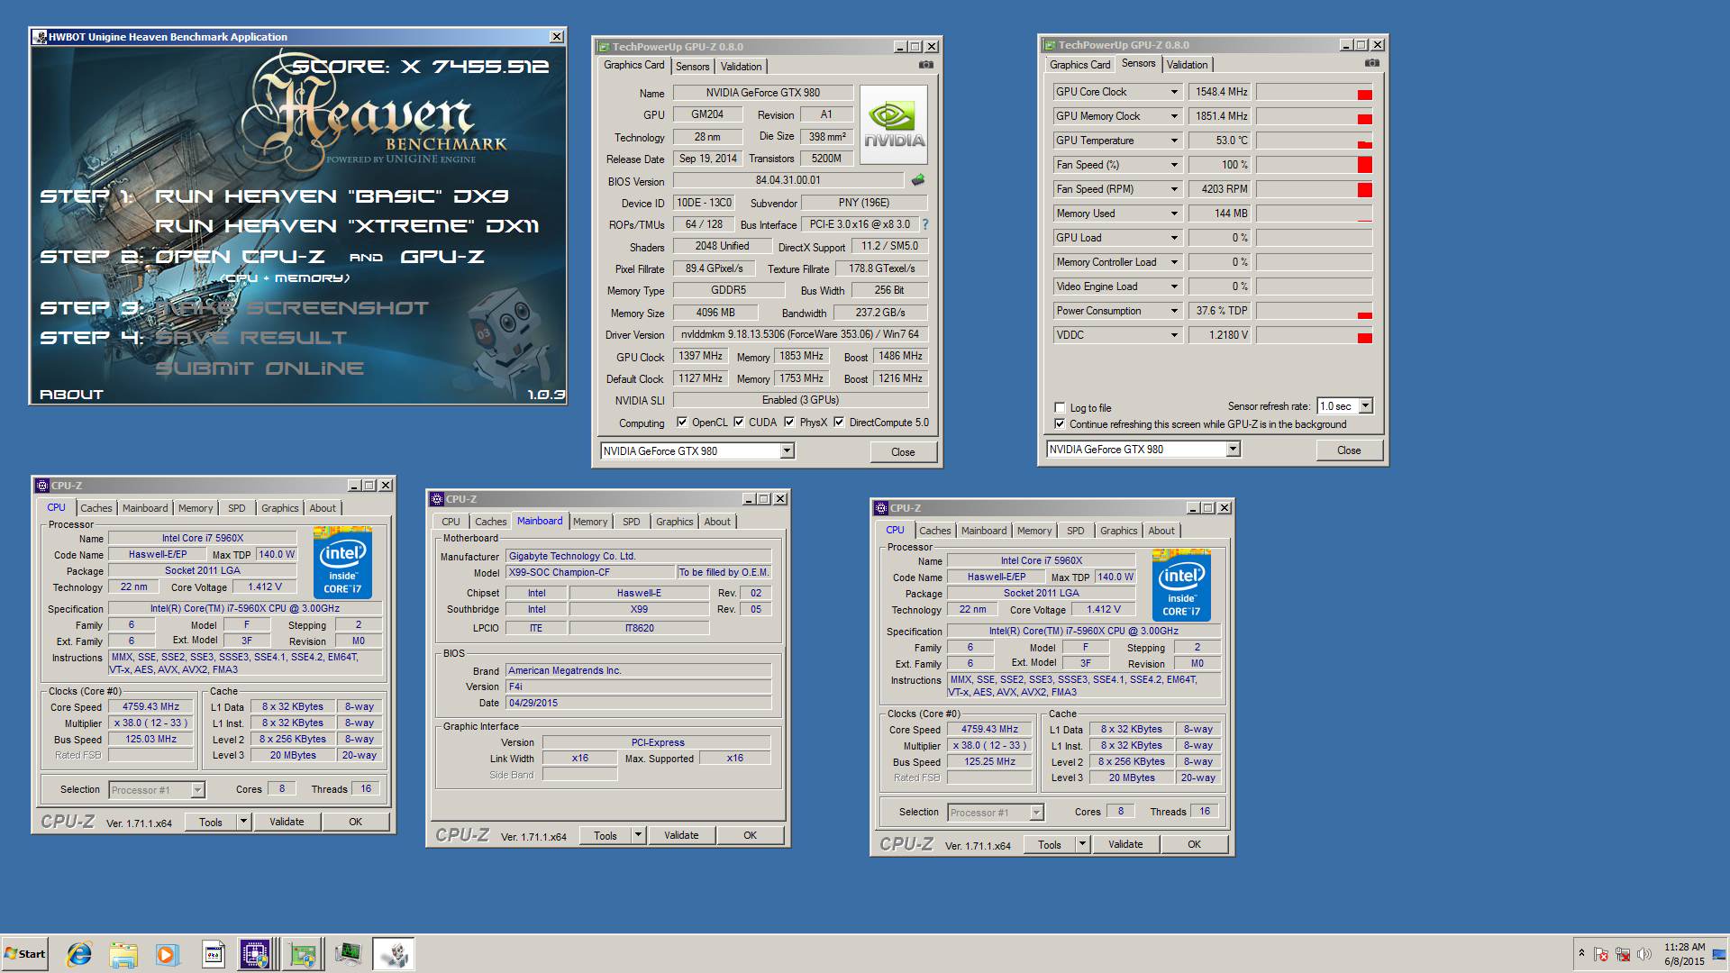This screenshot has width=1730, height=973.
Task: Click the HWBOT robot taskbar icon
Action: click(x=394, y=954)
